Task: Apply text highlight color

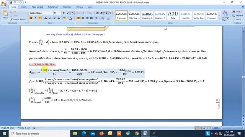Action: coord(65,18)
